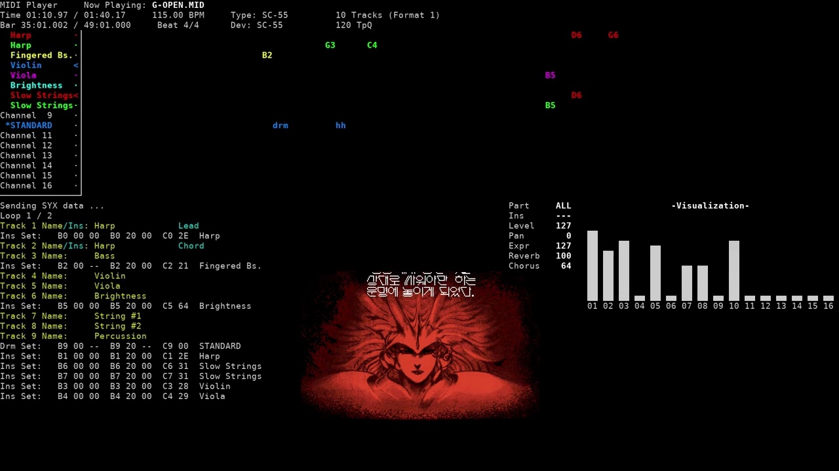Click Track 8 Name: String #2 line
839x471 pixels.
point(71,326)
